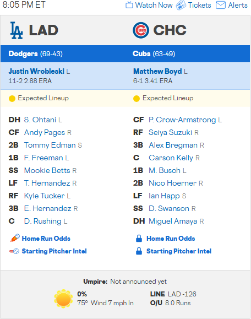The height and width of the screenshot is (319, 251).
Task: Click the Tickets stub icon
Action: click(181, 5)
